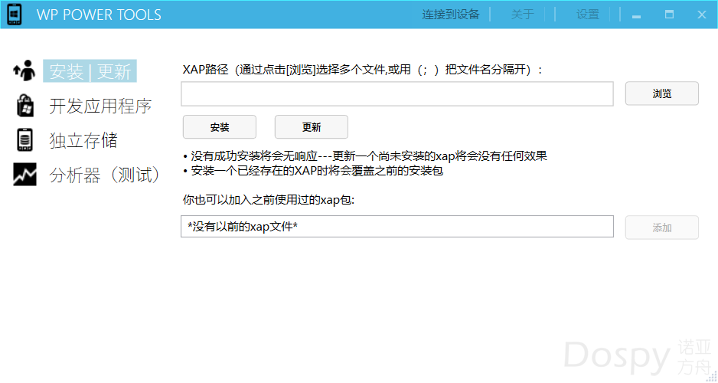Select the isolated storage phone icon
Image resolution: width=718 pixels, height=383 pixels.
[x=24, y=140]
